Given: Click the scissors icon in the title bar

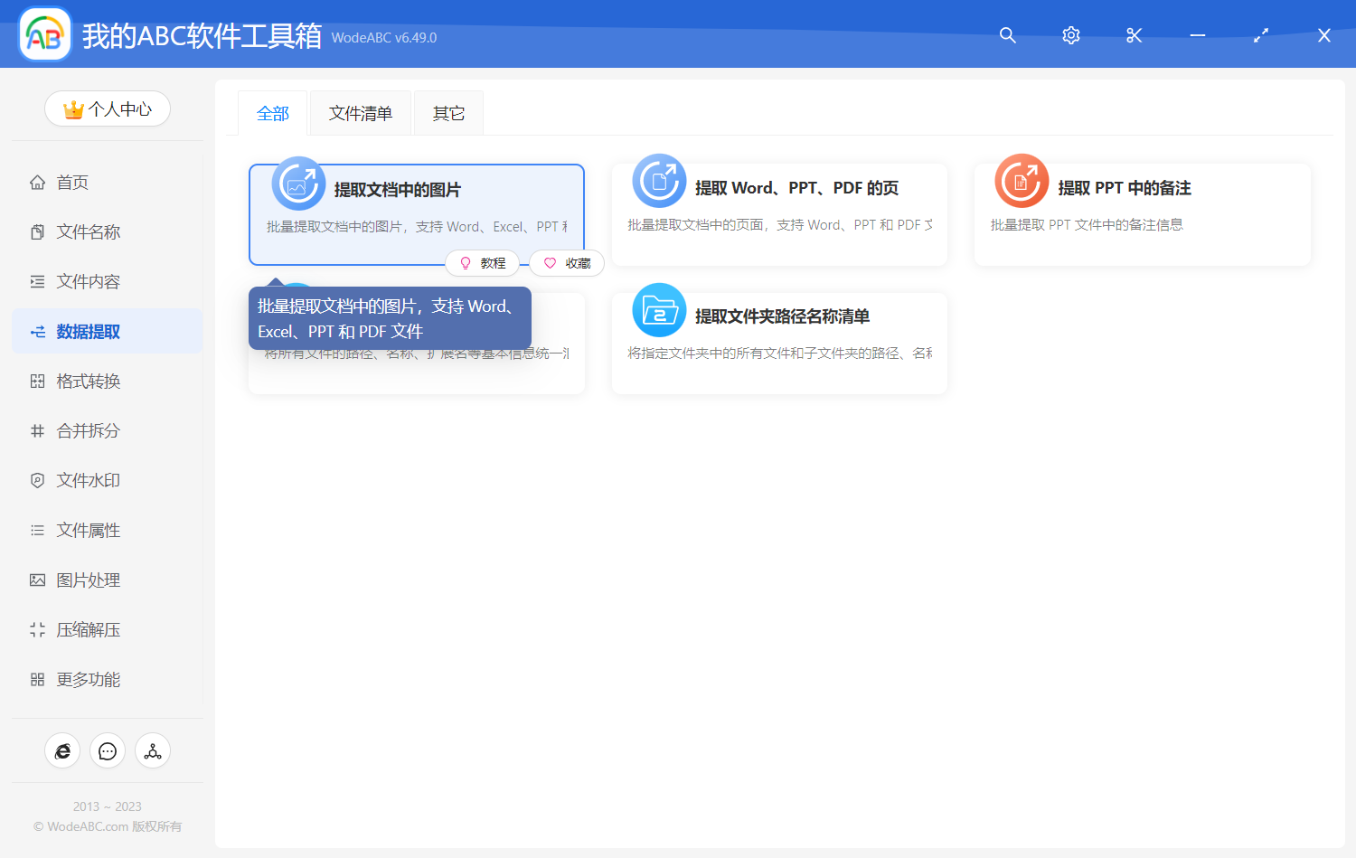Looking at the screenshot, I should (x=1134, y=35).
